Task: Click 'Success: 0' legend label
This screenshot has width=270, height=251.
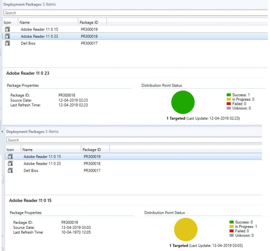Action: pos(244,222)
